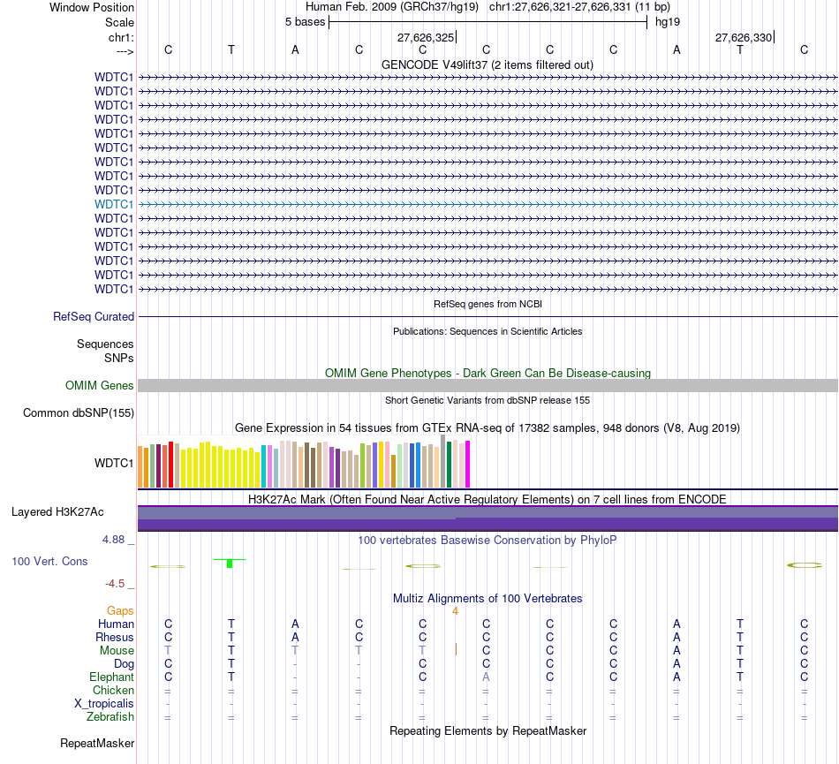Select the Human alignment row label

click(x=116, y=624)
